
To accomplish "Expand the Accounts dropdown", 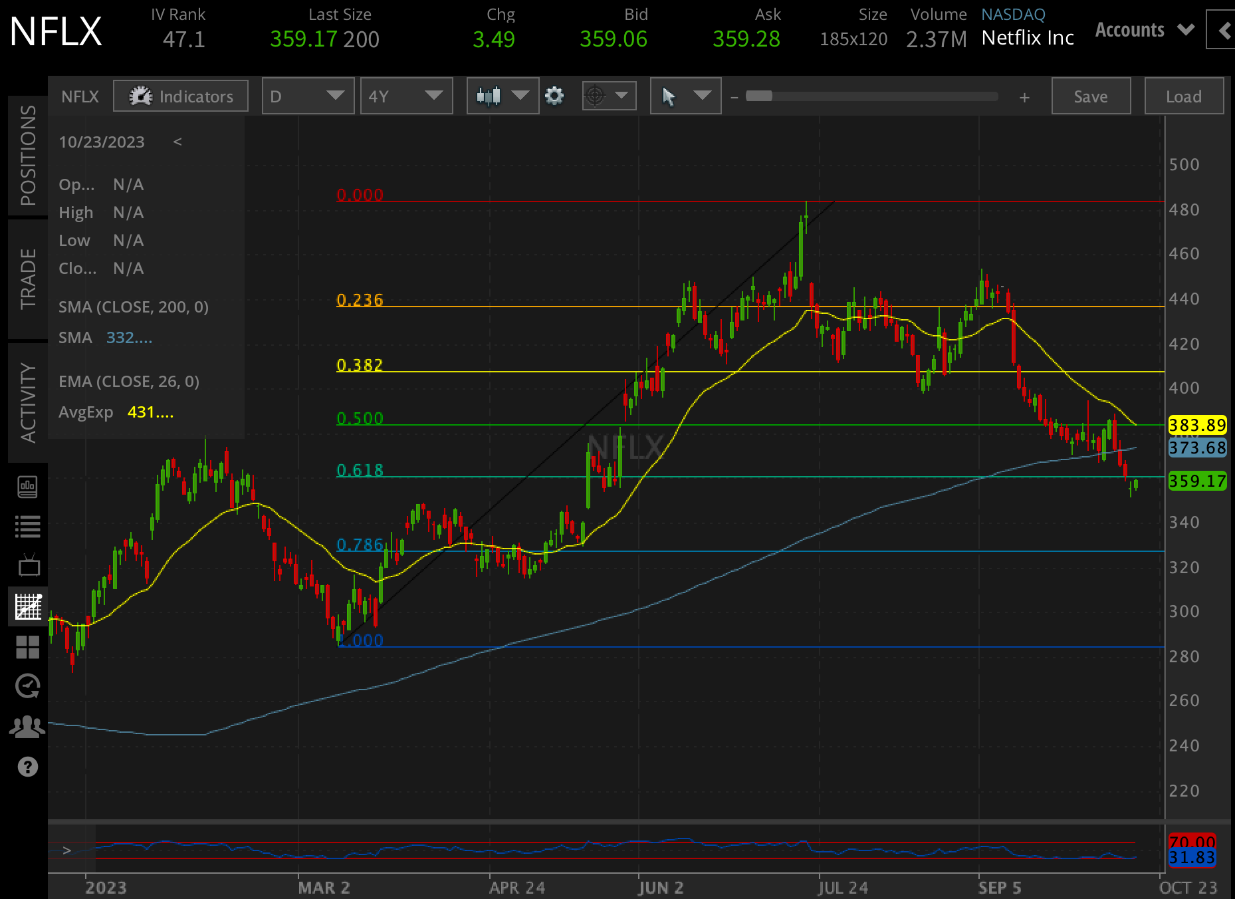I will coord(1145,30).
